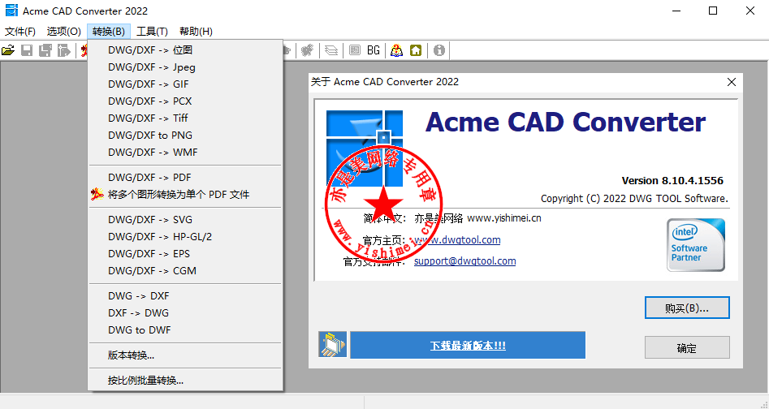Select DWG/DXF -> PCX menu item
The width and height of the screenshot is (769, 409).
pyautogui.click(x=185, y=101)
